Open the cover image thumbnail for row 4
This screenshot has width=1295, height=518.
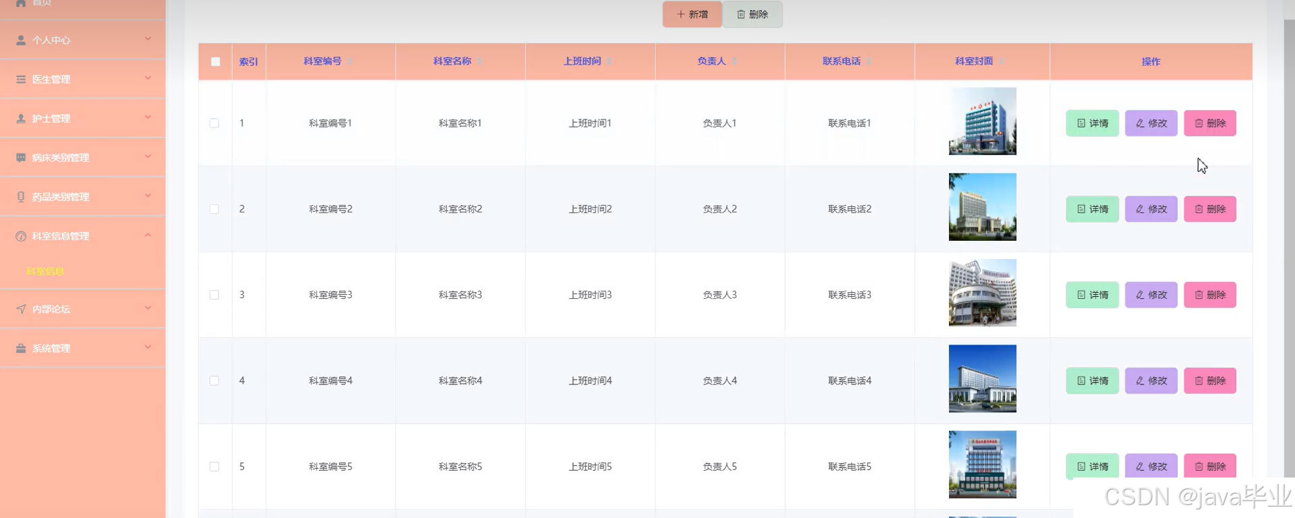982,378
